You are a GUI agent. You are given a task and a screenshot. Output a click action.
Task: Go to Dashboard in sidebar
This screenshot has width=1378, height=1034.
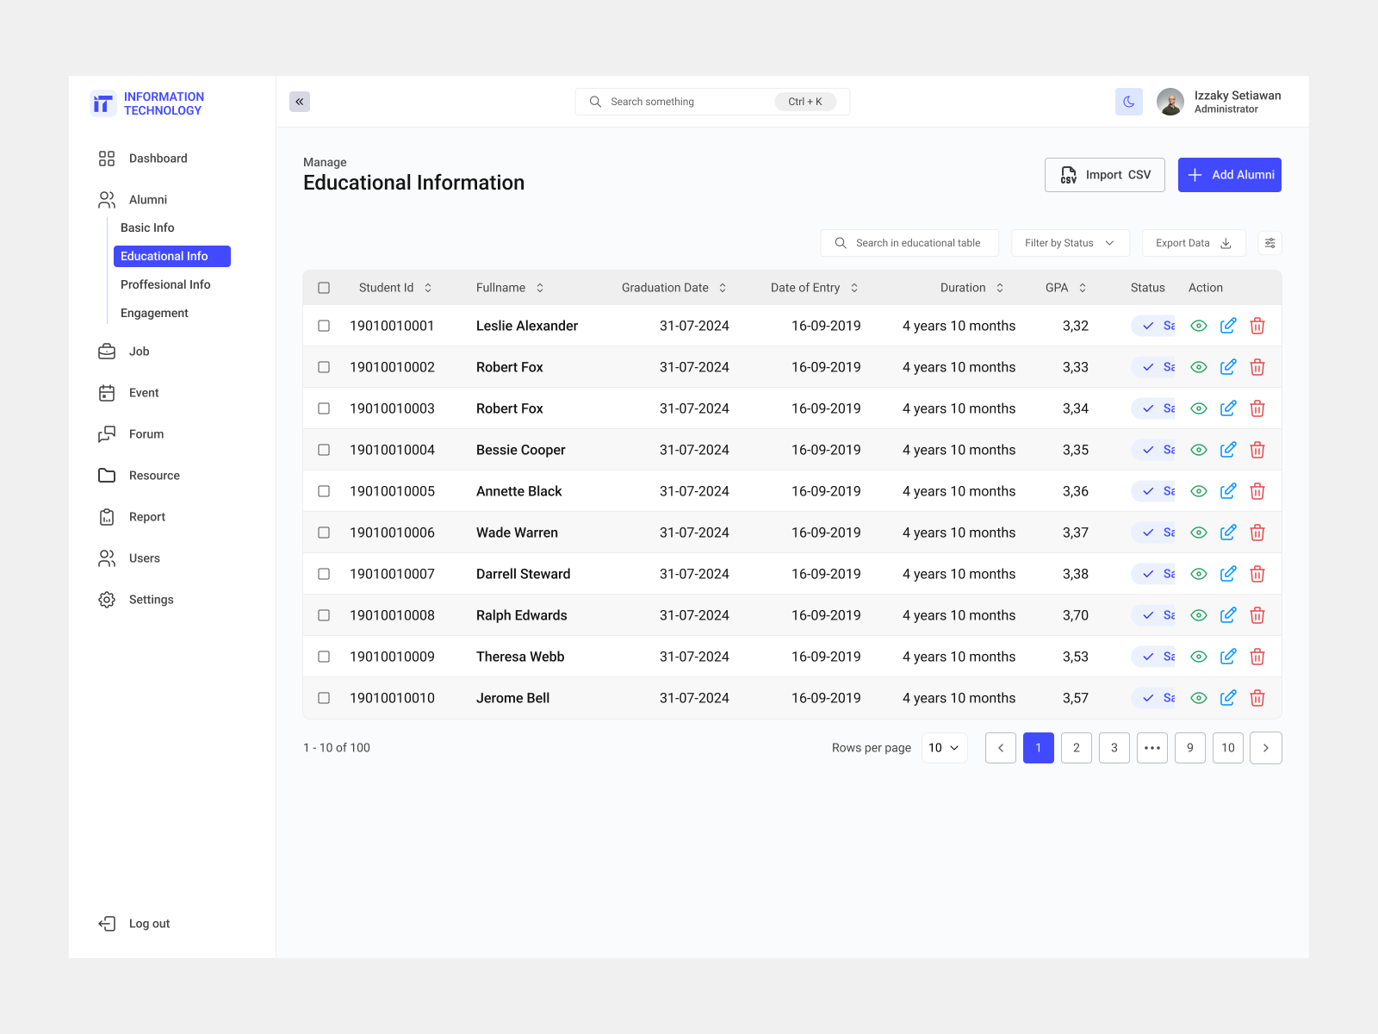[x=158, y=159]
